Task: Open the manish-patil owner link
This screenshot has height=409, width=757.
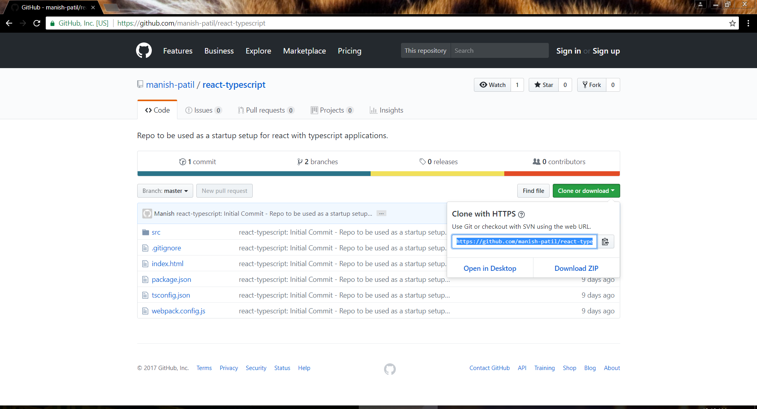Action: 170,85
